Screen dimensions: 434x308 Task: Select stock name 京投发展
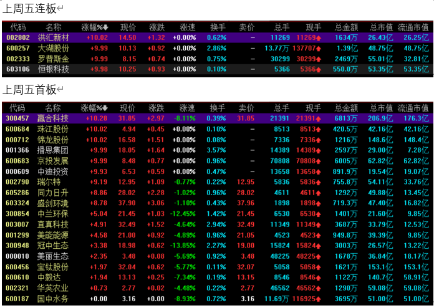(52, 161)
